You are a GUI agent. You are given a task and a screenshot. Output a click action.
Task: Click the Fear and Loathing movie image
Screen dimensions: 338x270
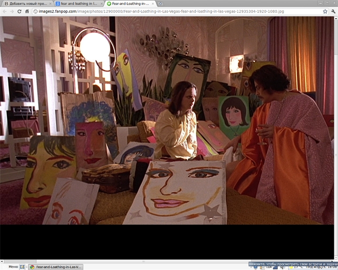click(x=167, y=120)
